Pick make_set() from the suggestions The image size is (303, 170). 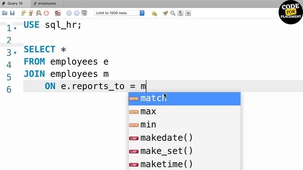pos(184,151)
